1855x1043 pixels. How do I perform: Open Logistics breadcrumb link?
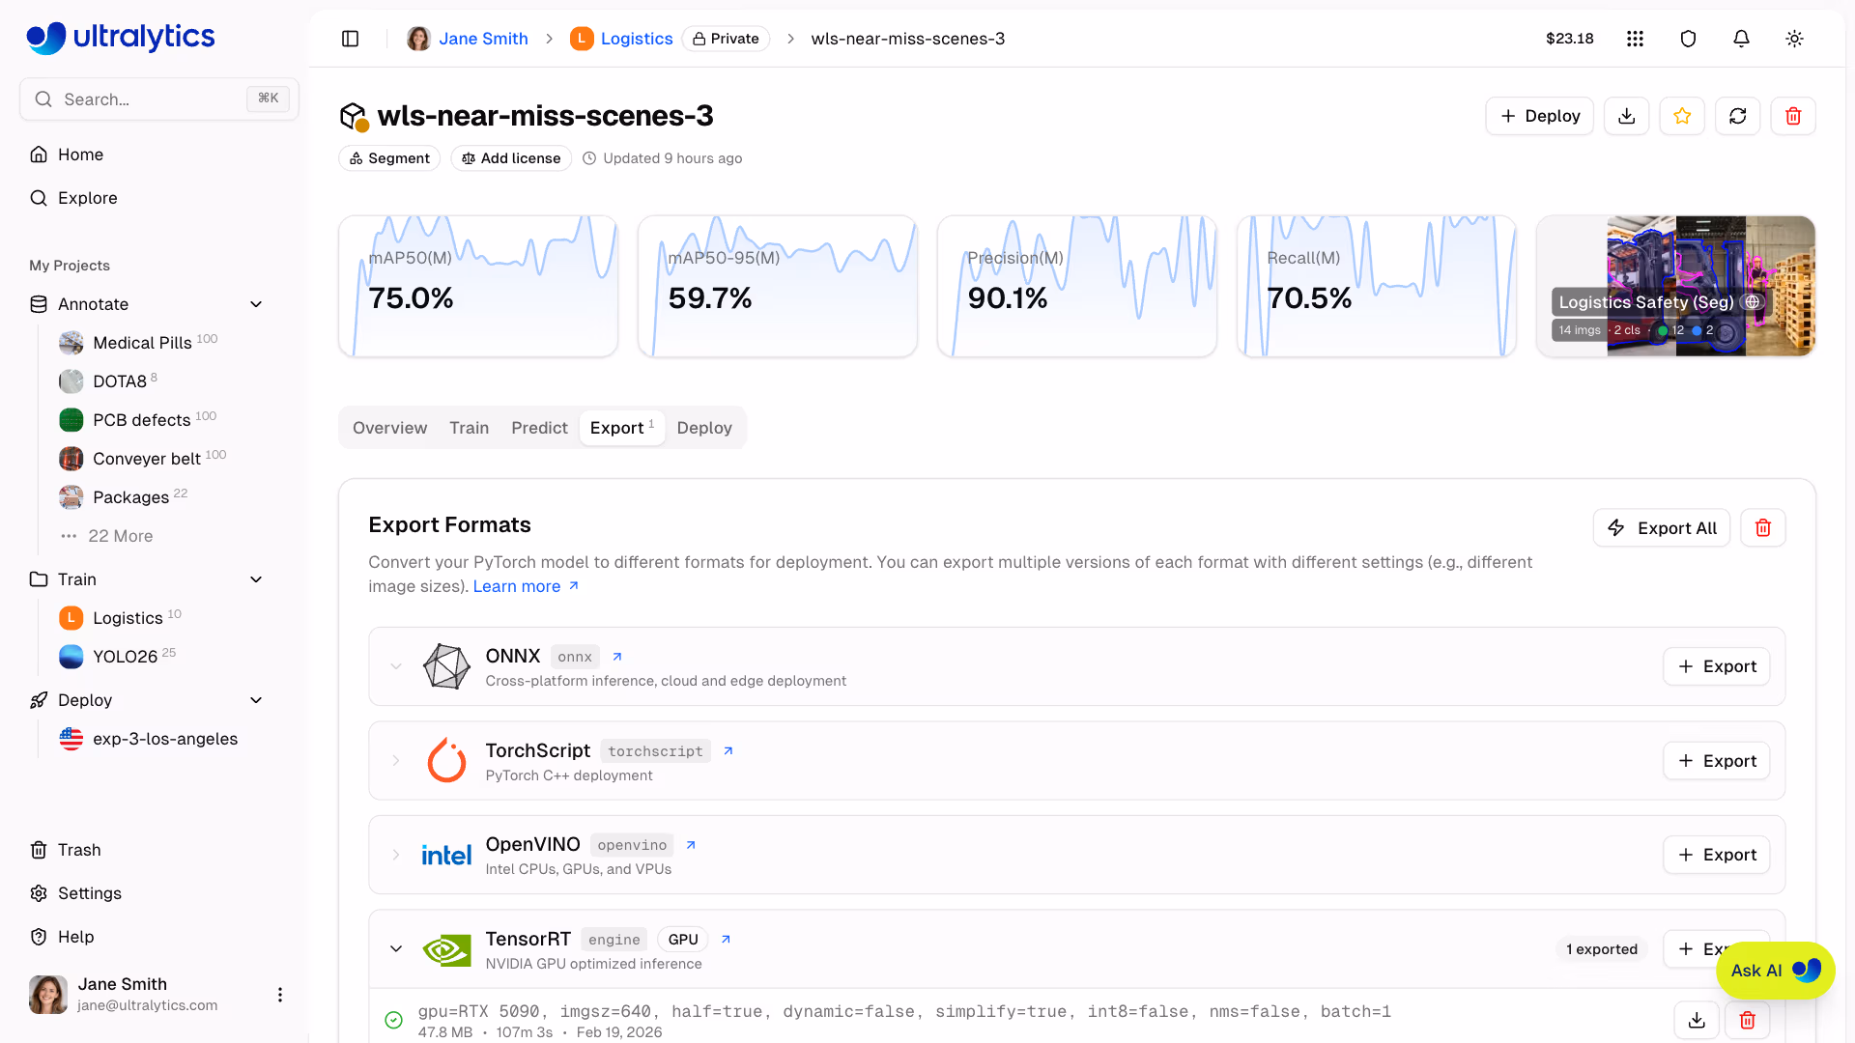coord(621,39)
